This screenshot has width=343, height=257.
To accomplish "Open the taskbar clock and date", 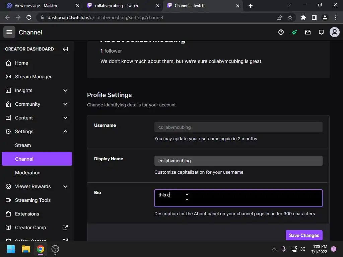I will 319,249.
